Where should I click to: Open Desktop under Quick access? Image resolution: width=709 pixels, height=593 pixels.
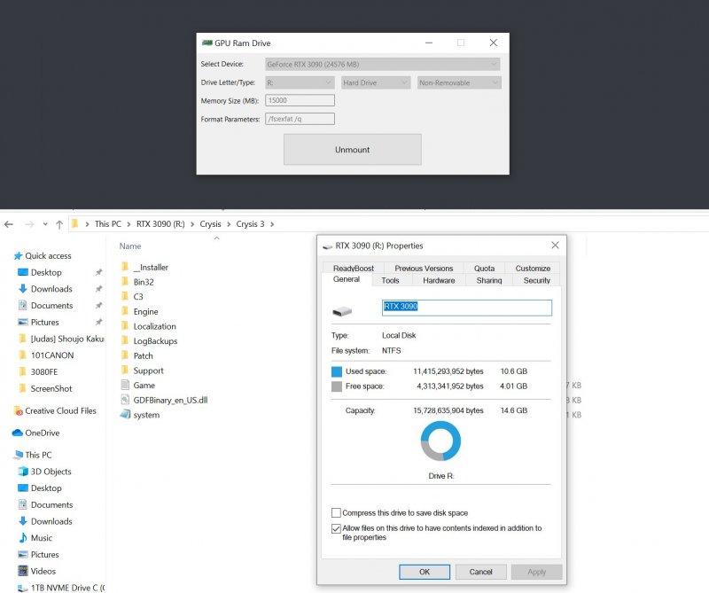tap(46, 272)
